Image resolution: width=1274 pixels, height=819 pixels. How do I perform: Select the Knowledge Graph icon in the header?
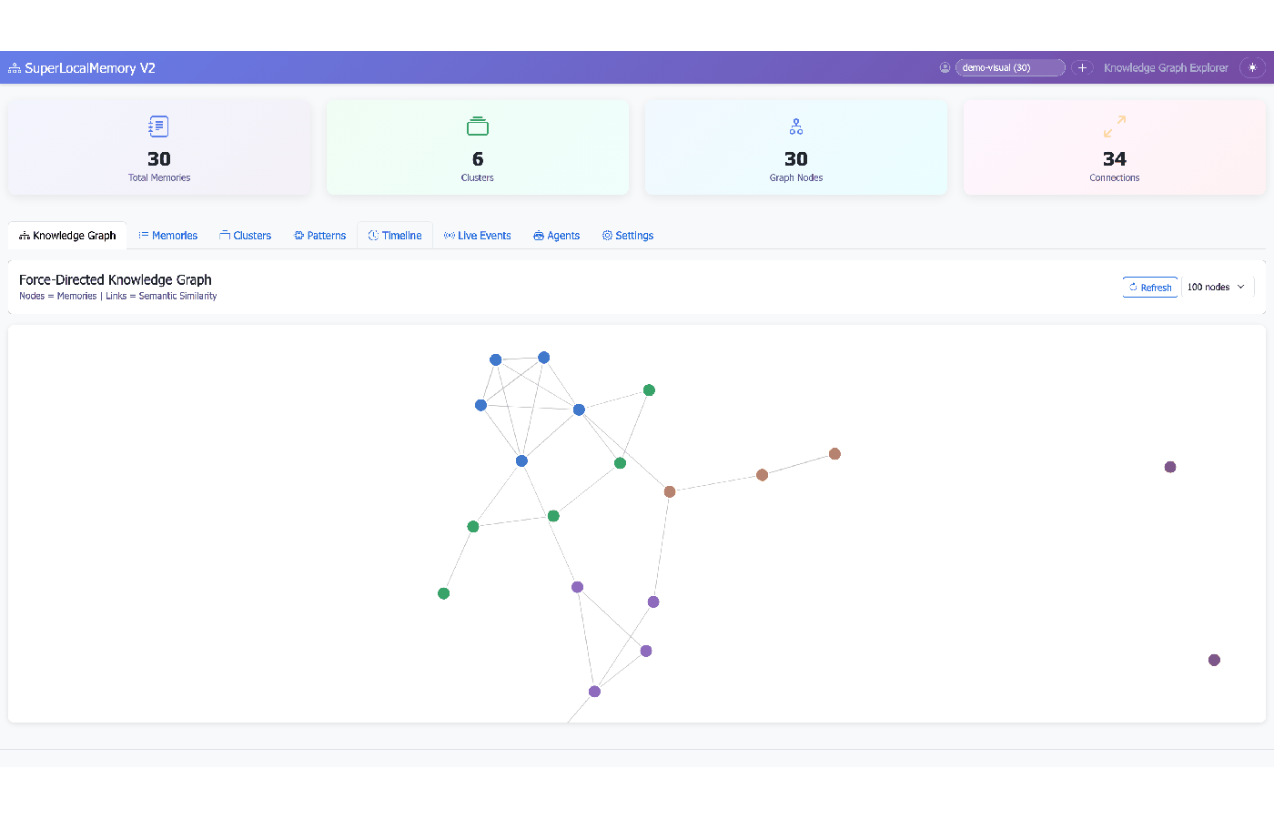click(13, 67)
